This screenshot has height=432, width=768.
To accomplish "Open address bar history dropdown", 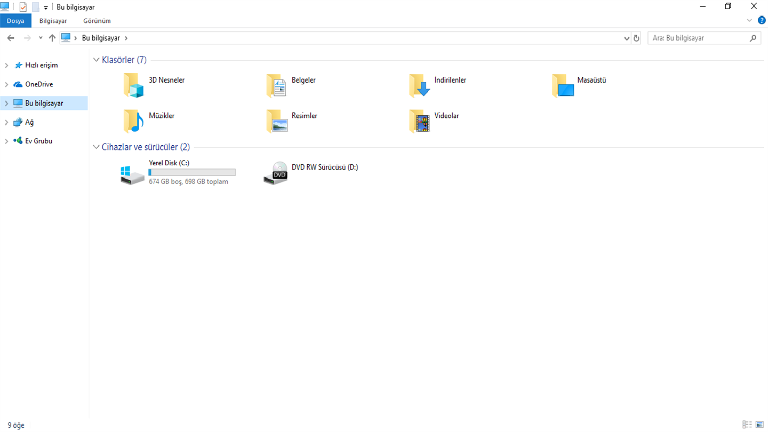I will 627,38.
